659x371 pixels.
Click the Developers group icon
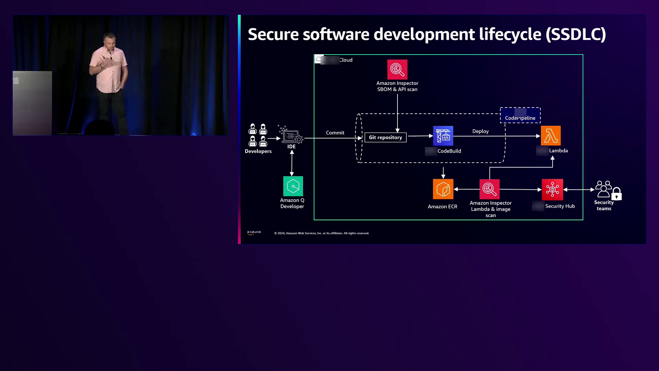[258, 135]
